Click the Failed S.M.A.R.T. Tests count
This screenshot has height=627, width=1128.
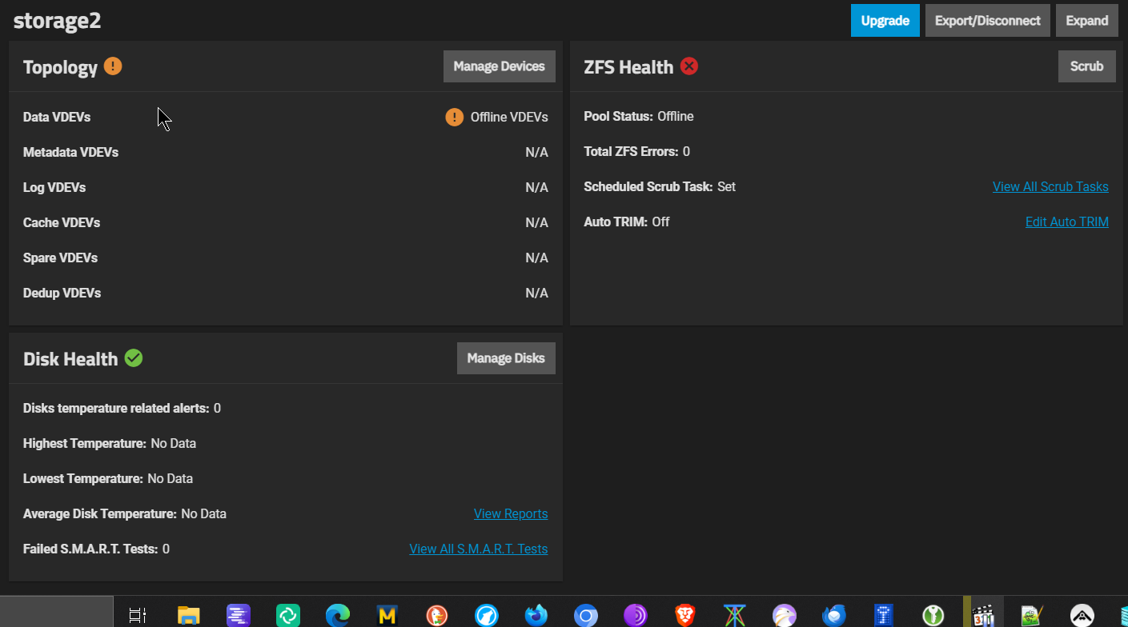coord(166,549)
